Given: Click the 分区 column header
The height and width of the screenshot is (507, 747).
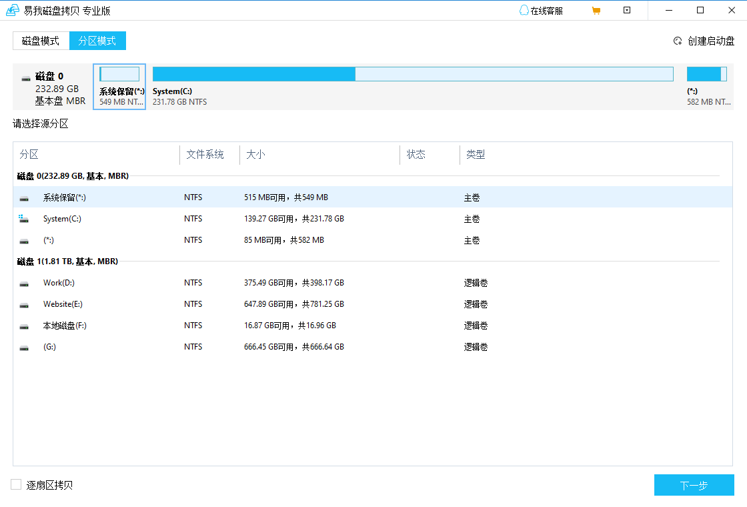Looking at the screenshot, I should coord(29,154).
